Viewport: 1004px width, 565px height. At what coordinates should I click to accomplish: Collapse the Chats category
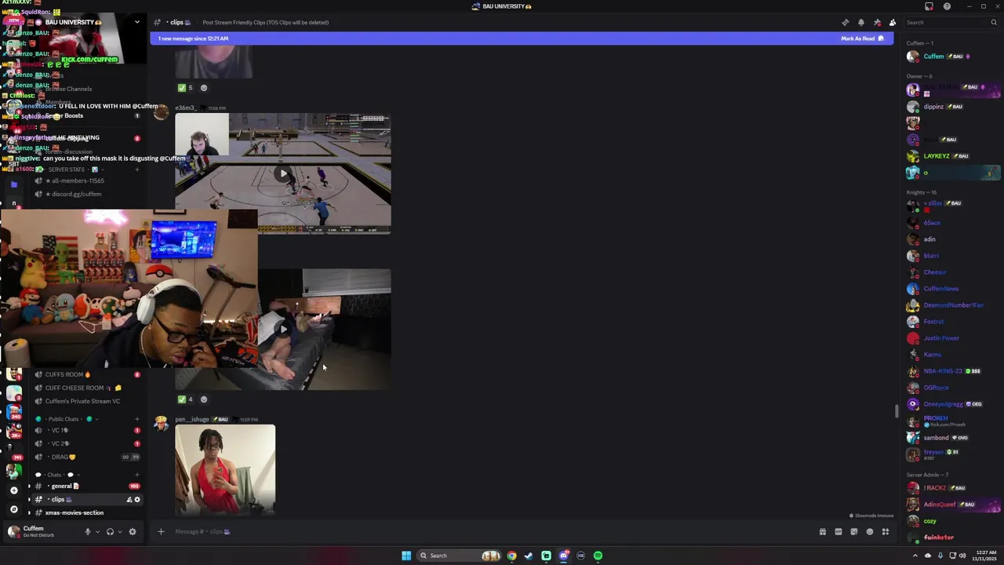(54, 475)
